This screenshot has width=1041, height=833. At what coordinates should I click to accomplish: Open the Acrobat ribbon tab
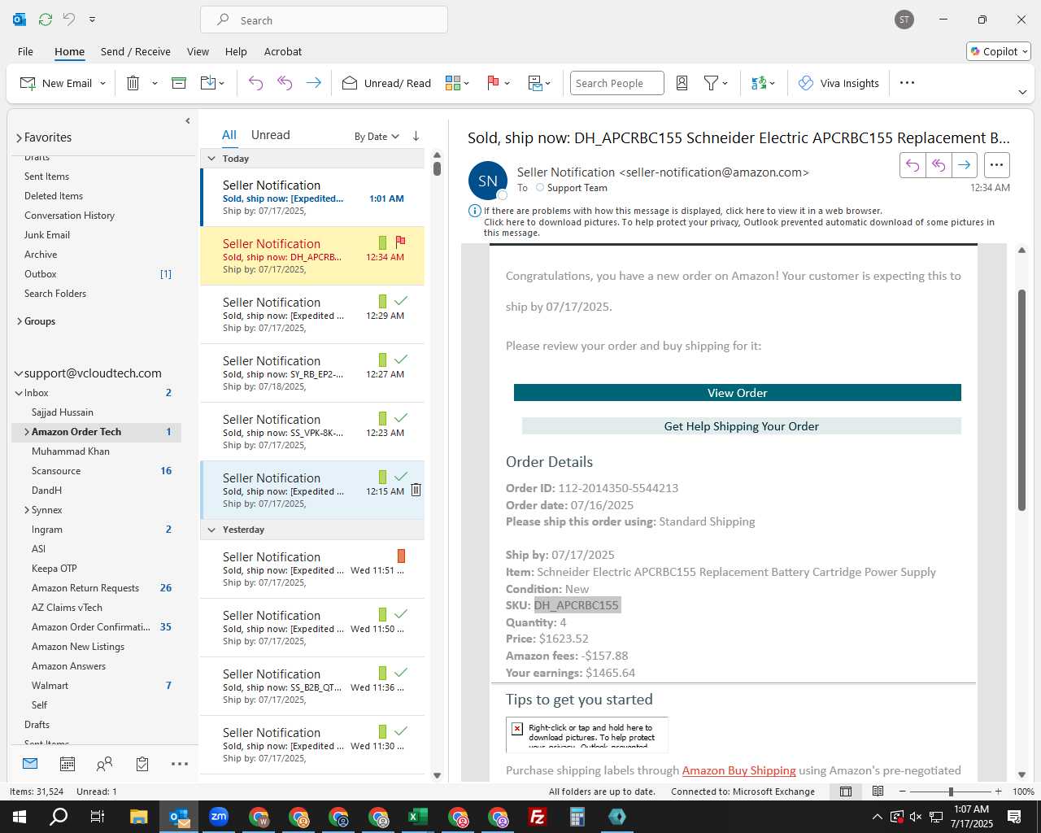[283, 51]
